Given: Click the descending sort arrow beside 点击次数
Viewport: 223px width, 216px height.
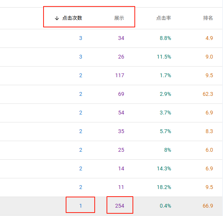Looking at the screenshot, I should pos(57,18).
